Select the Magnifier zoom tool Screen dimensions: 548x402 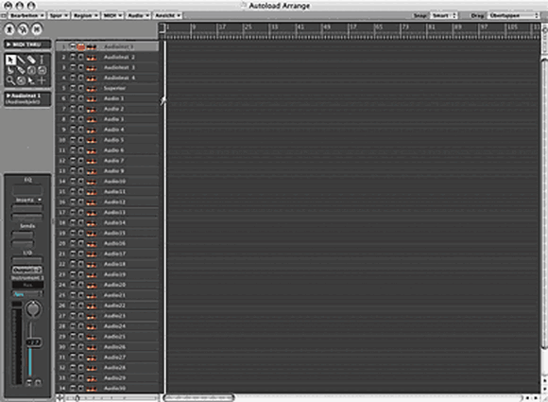coord(10,80)
